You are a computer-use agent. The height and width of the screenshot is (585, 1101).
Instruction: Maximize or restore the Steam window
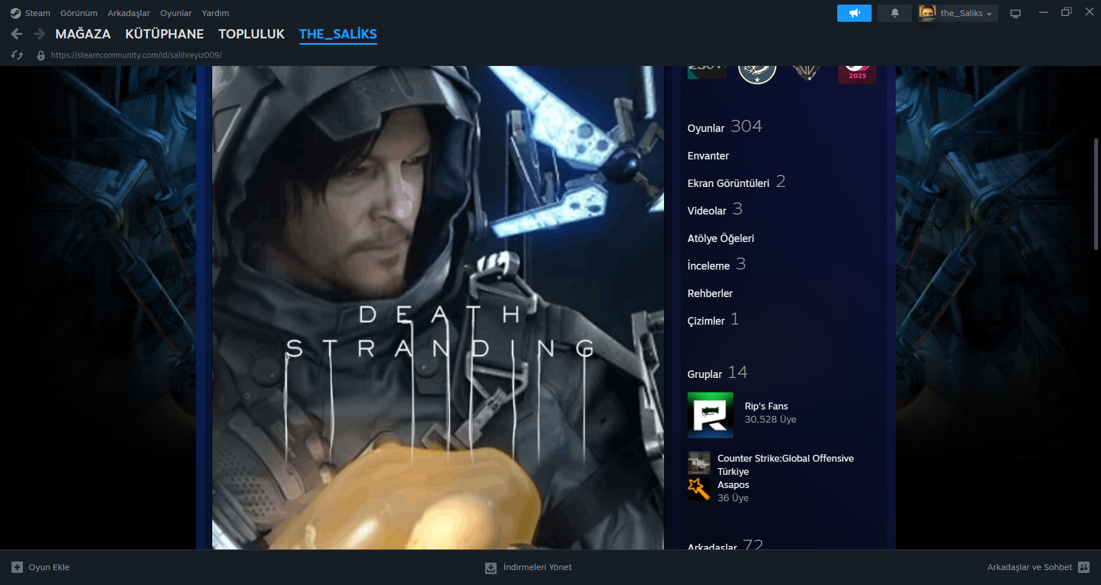pyautogui.click(x=1067, y=12)
